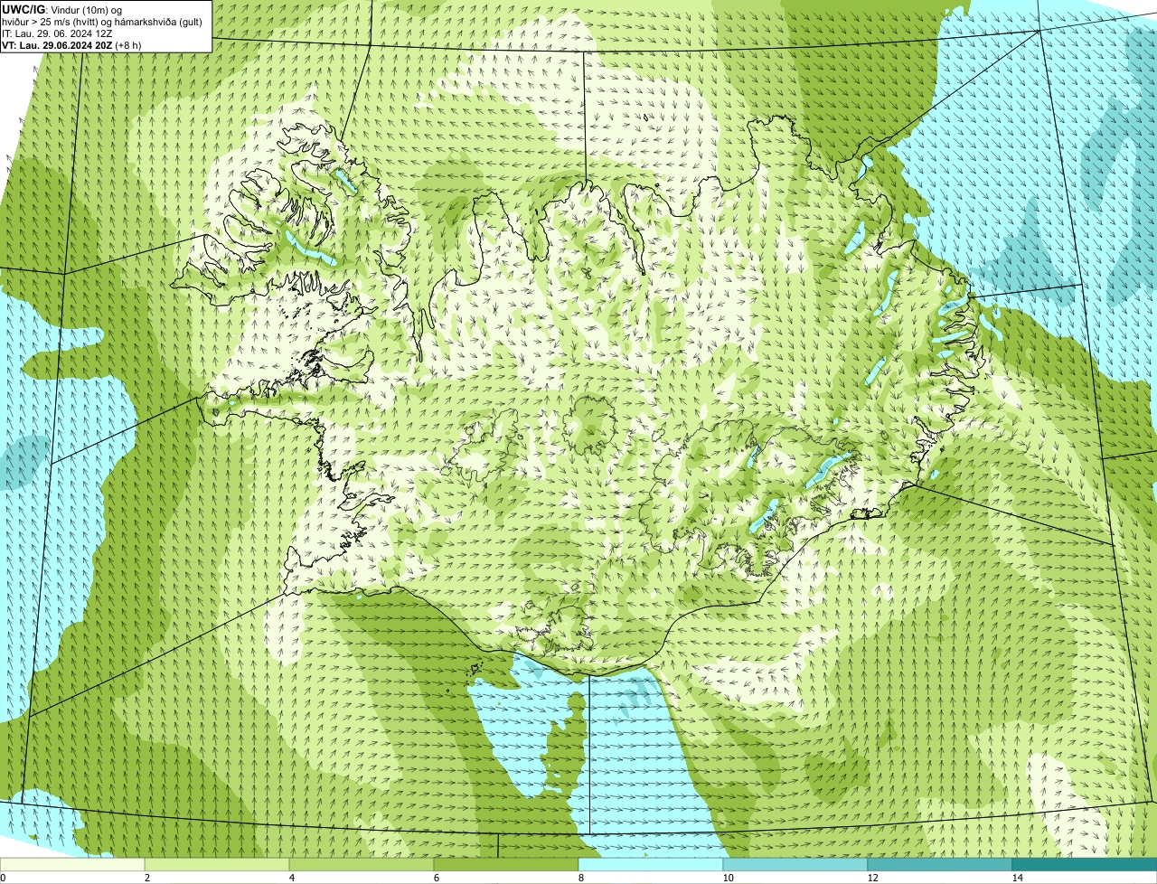Select the "hviður > 25 m/s" description line
Viewport: 1157px width, 884px height.
coord(102,21)
